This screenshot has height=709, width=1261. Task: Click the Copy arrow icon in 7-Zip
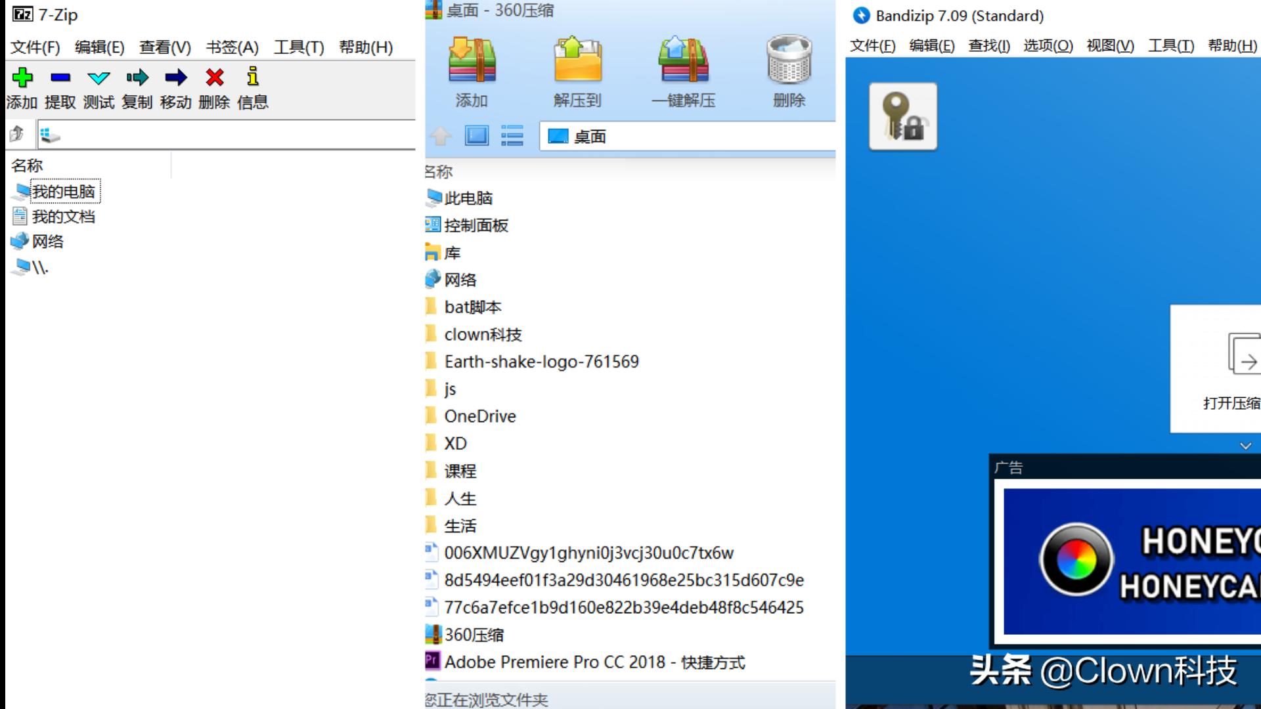(x=137, y=77)
